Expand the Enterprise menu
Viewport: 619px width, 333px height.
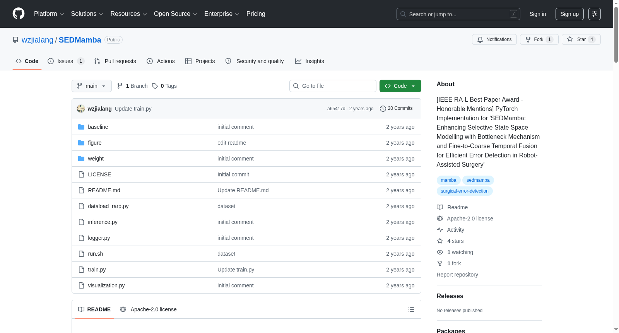point(222,14)
